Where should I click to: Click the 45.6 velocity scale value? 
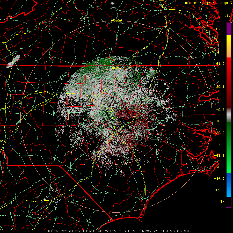click(220, 75)
